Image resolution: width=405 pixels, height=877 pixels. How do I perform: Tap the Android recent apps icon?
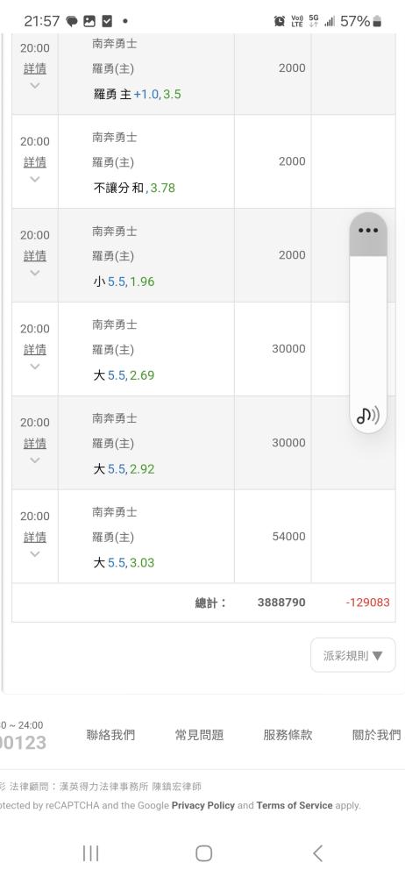point(90,853)
